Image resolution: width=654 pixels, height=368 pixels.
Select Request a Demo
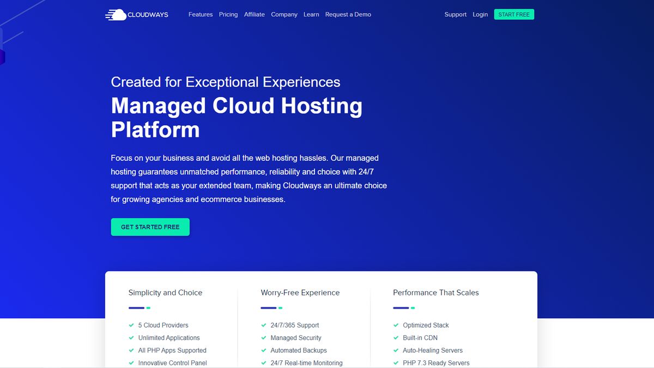[348, 14]
